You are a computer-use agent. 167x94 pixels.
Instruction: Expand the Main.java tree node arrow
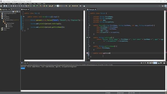point(5,25)
